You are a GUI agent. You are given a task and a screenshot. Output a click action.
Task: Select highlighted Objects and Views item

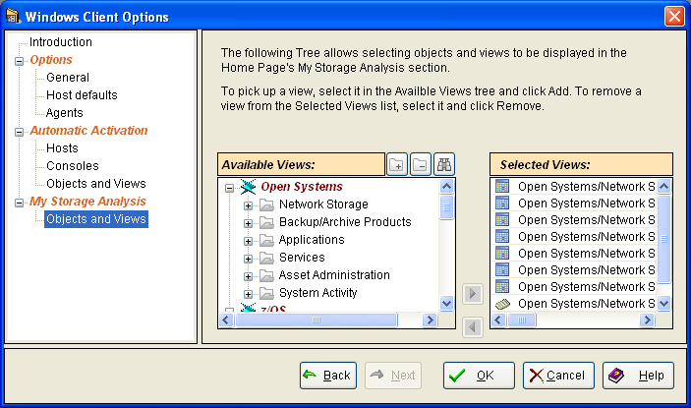coord(96,219)
